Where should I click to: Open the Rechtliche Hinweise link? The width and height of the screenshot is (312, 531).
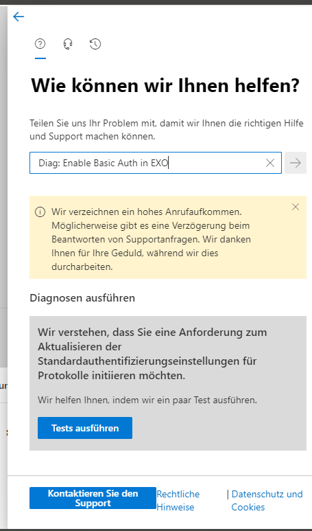point(178,501)
